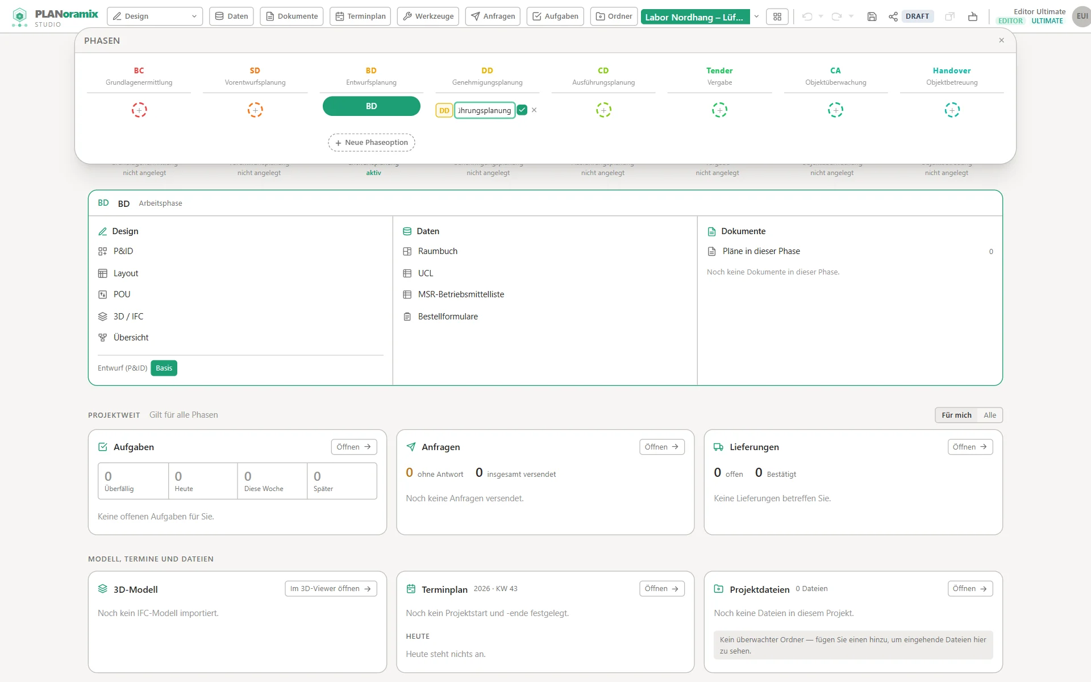Open the Werkzeuge menu

click(428, 16)
